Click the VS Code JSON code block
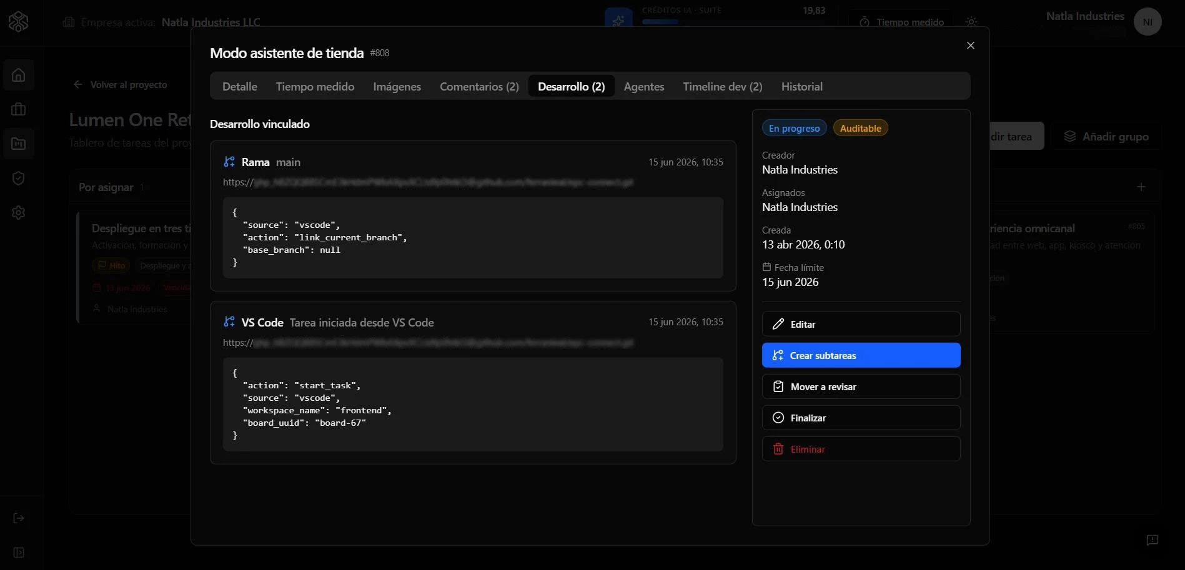 click(473, 405)
